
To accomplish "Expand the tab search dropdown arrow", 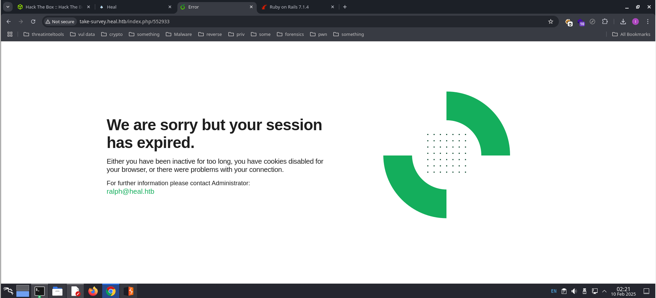I will (8, 7).
